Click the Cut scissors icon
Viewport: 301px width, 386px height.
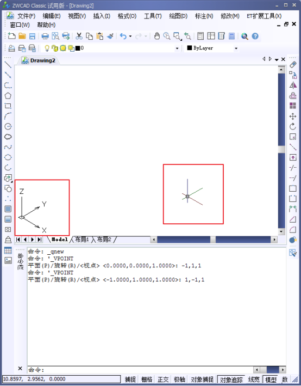[79, 36]
